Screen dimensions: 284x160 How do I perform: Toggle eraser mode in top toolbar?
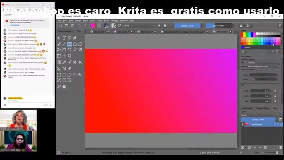159,26
